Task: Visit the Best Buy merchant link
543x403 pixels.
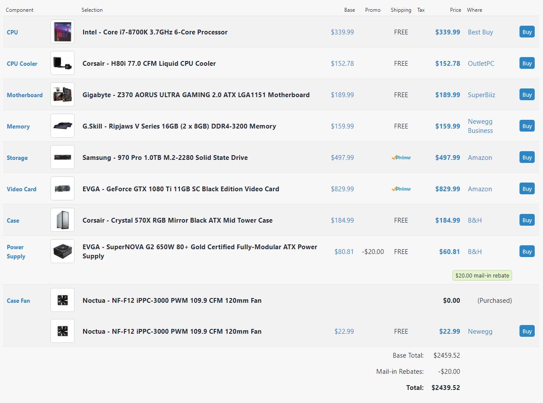Action: (x=480, y=32)
